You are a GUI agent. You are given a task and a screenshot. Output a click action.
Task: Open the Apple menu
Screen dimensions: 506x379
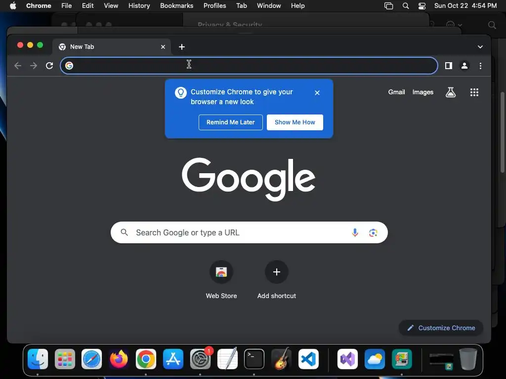click(x=13, y=6)
